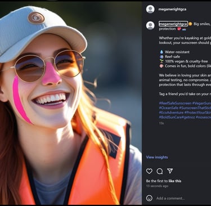This screenshot has height=206, width=211.
Task: Open the avatar next to post caption
Action: [150, 25]
